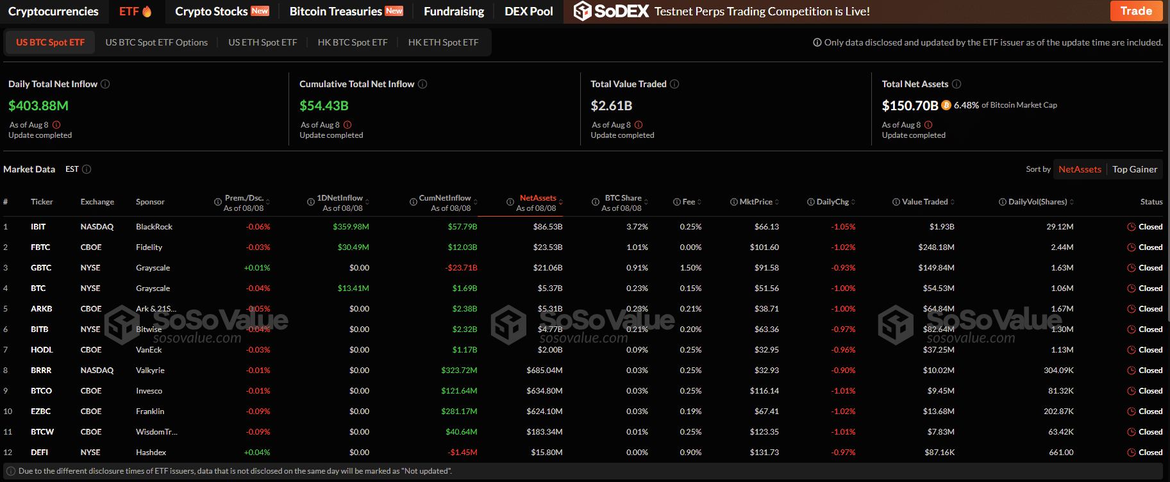Screen dimensions: 1170x482
Task: Click the info icon before the MktPrice column
Action: (734, 202)
